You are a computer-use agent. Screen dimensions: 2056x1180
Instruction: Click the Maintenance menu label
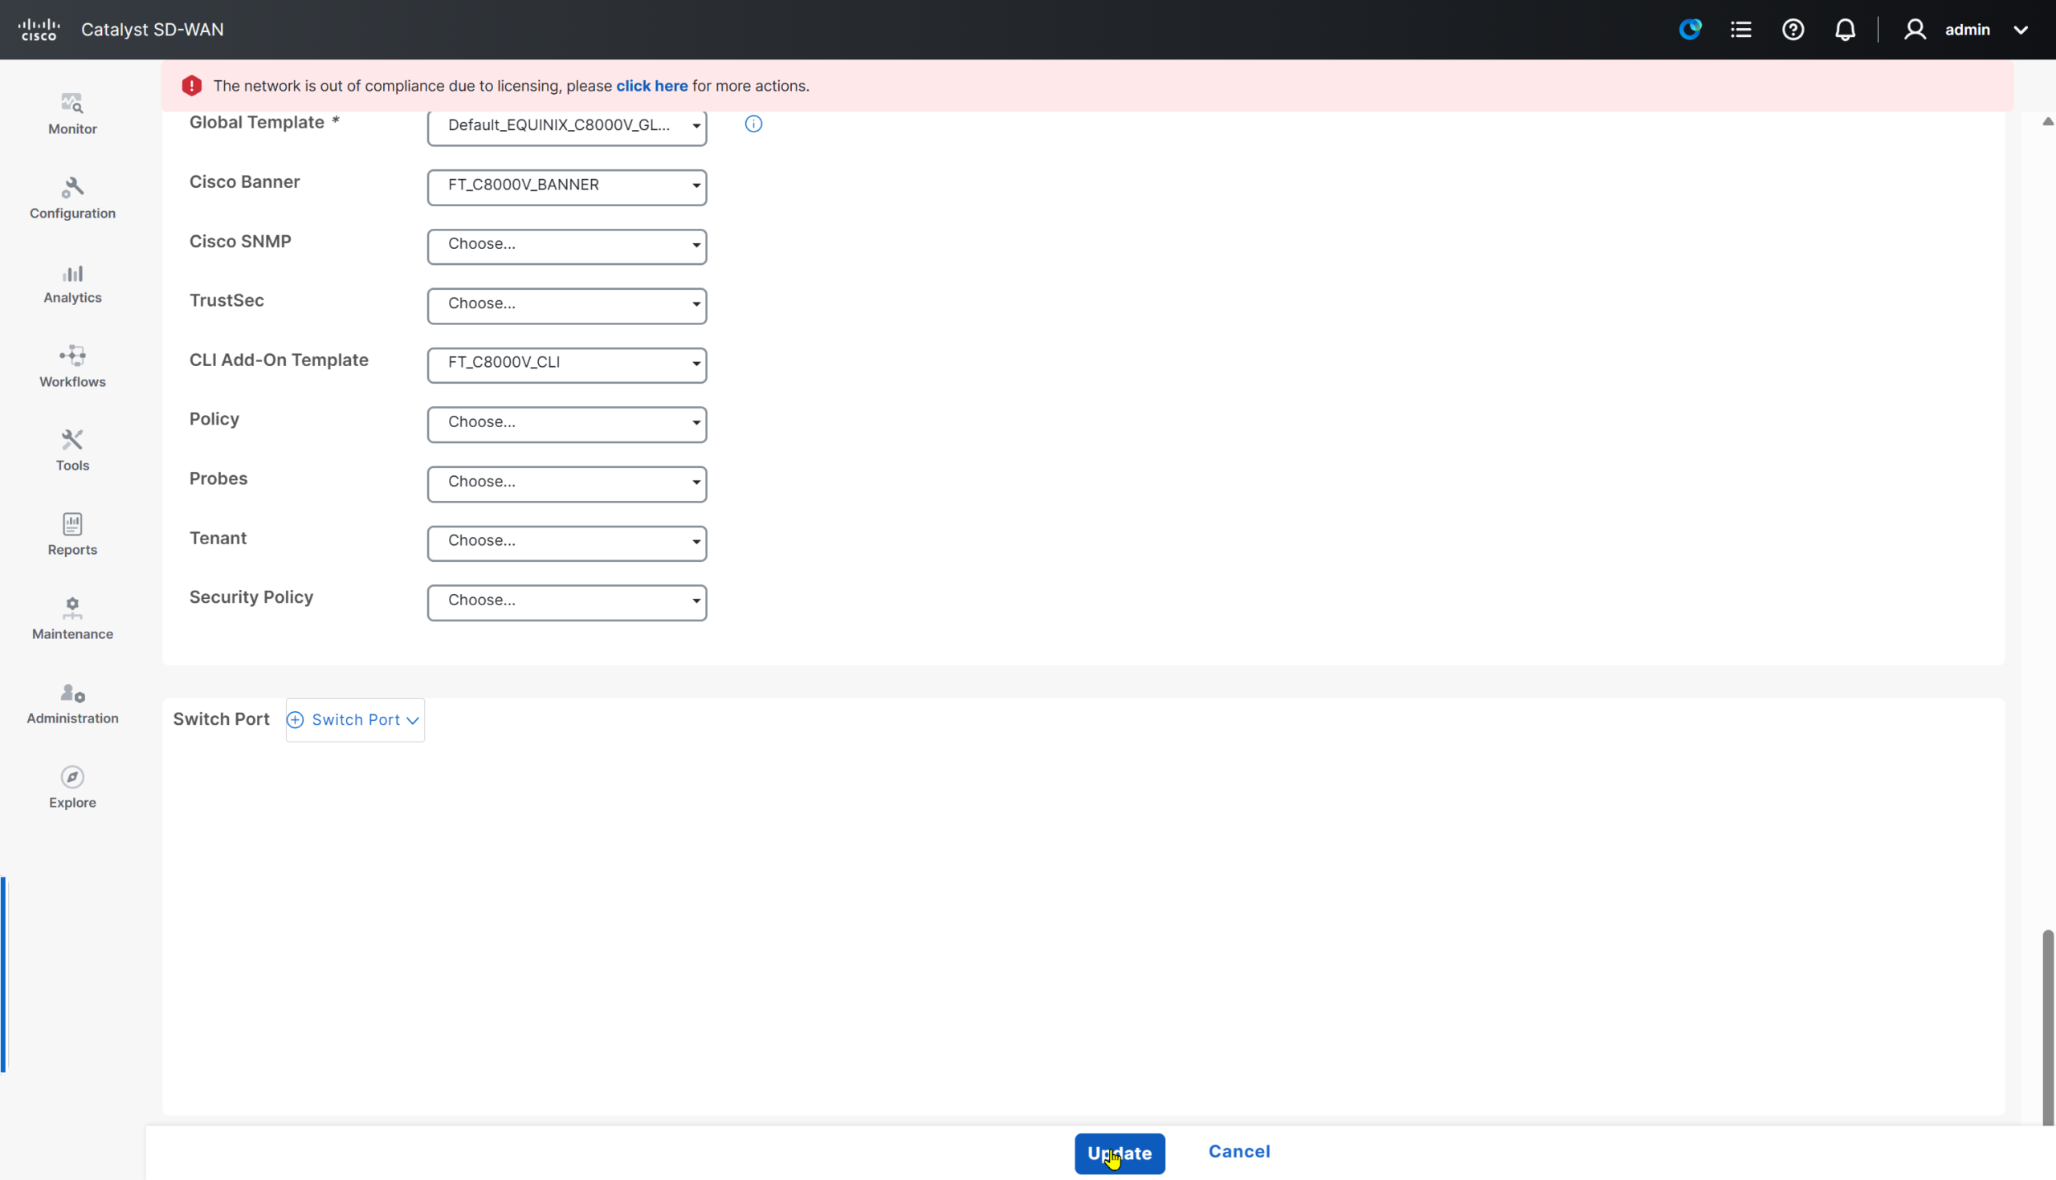point(72,634)
